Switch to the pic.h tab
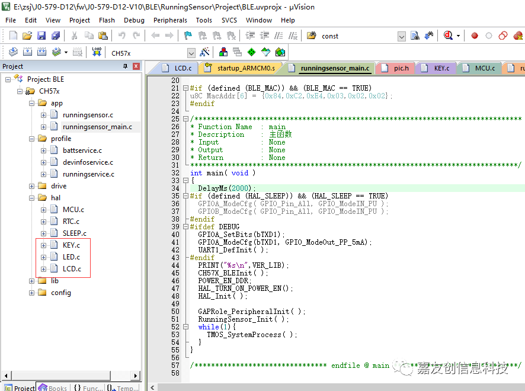Viewport: 525px width, 391px height. click(x=395, y=68)
